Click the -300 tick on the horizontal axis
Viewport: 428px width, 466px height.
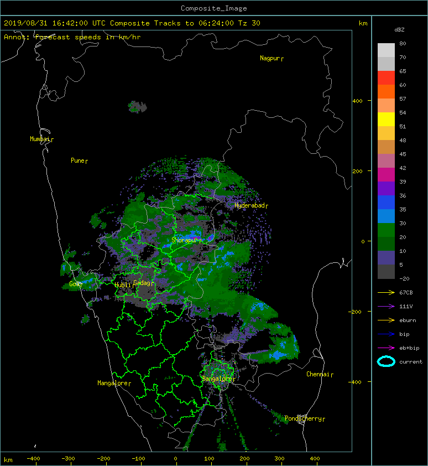coord(69,459)
